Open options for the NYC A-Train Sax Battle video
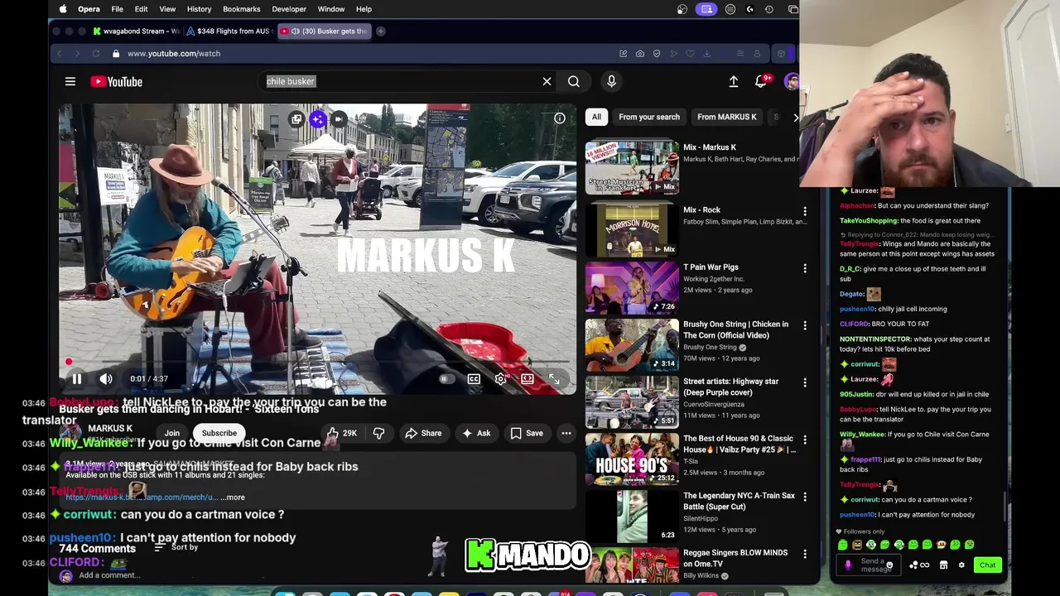 point(805,497)
